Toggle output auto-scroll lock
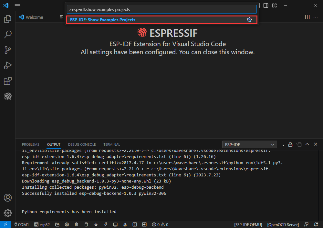Screen dimensions: 323x228 [290, 144]
